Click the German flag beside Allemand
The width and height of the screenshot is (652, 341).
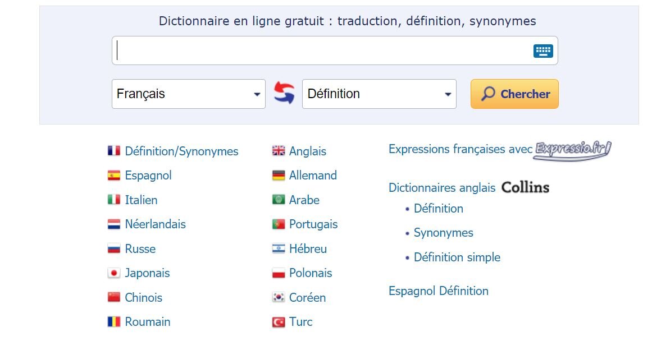click(279, 175)
